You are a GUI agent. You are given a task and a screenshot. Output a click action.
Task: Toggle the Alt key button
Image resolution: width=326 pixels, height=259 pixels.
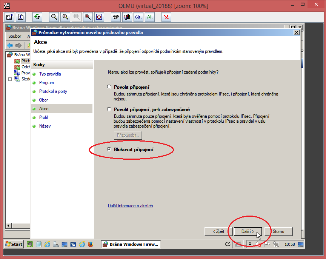[x=150, y=17]
